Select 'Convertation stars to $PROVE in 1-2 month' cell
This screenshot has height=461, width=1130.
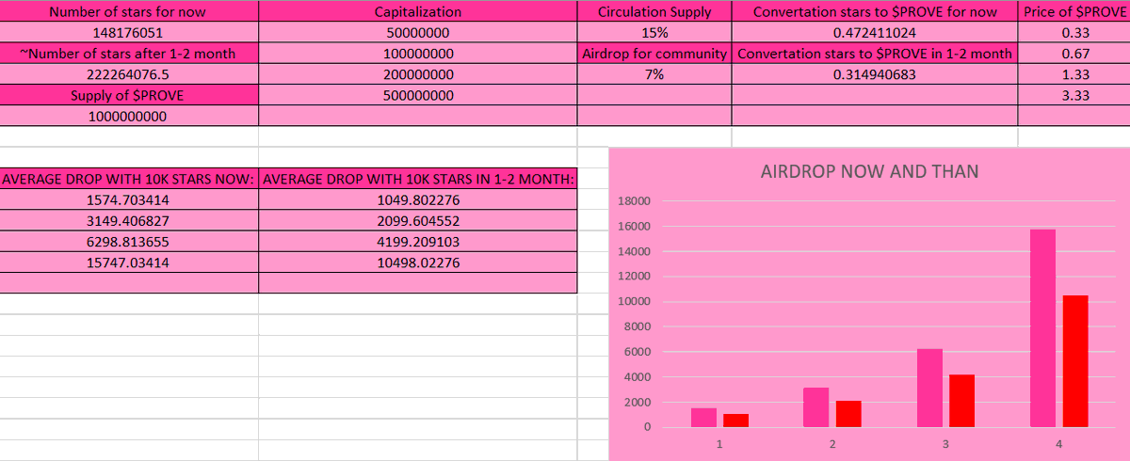pyautogui.click(x=875, y=54)
